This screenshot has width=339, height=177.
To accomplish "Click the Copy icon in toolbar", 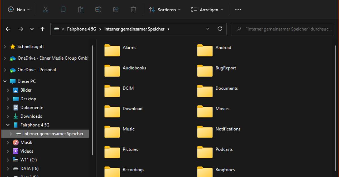I will click(63, 10).
